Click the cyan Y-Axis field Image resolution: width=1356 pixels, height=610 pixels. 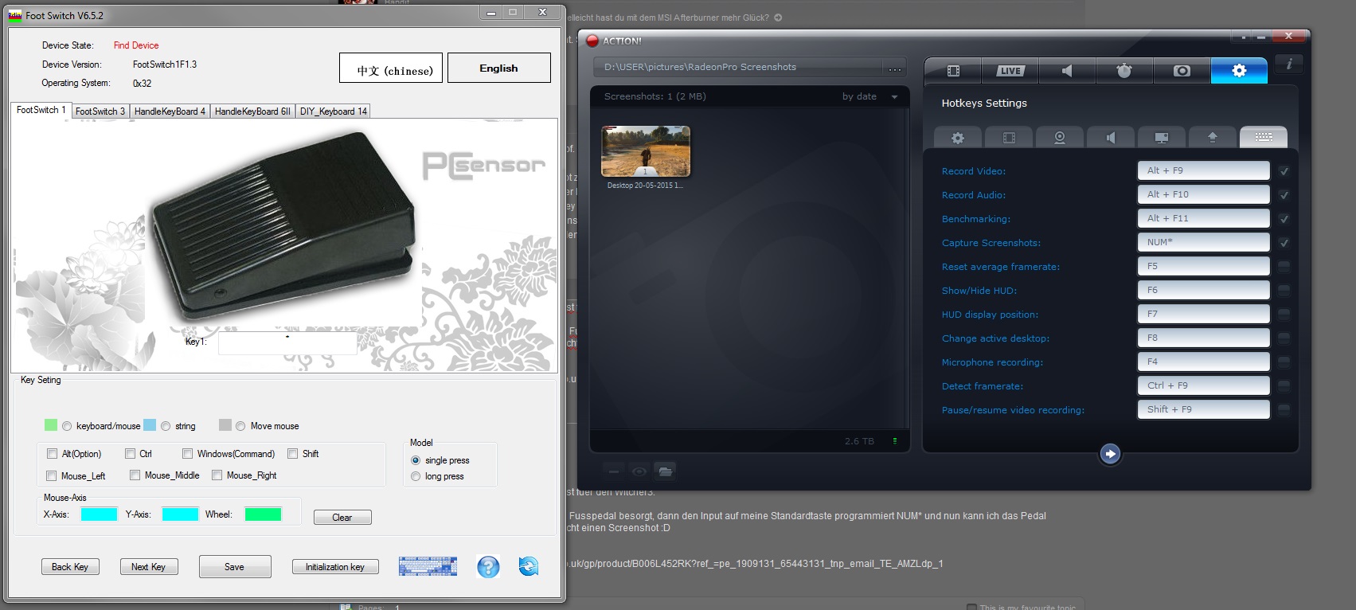[x=180, y=514]
